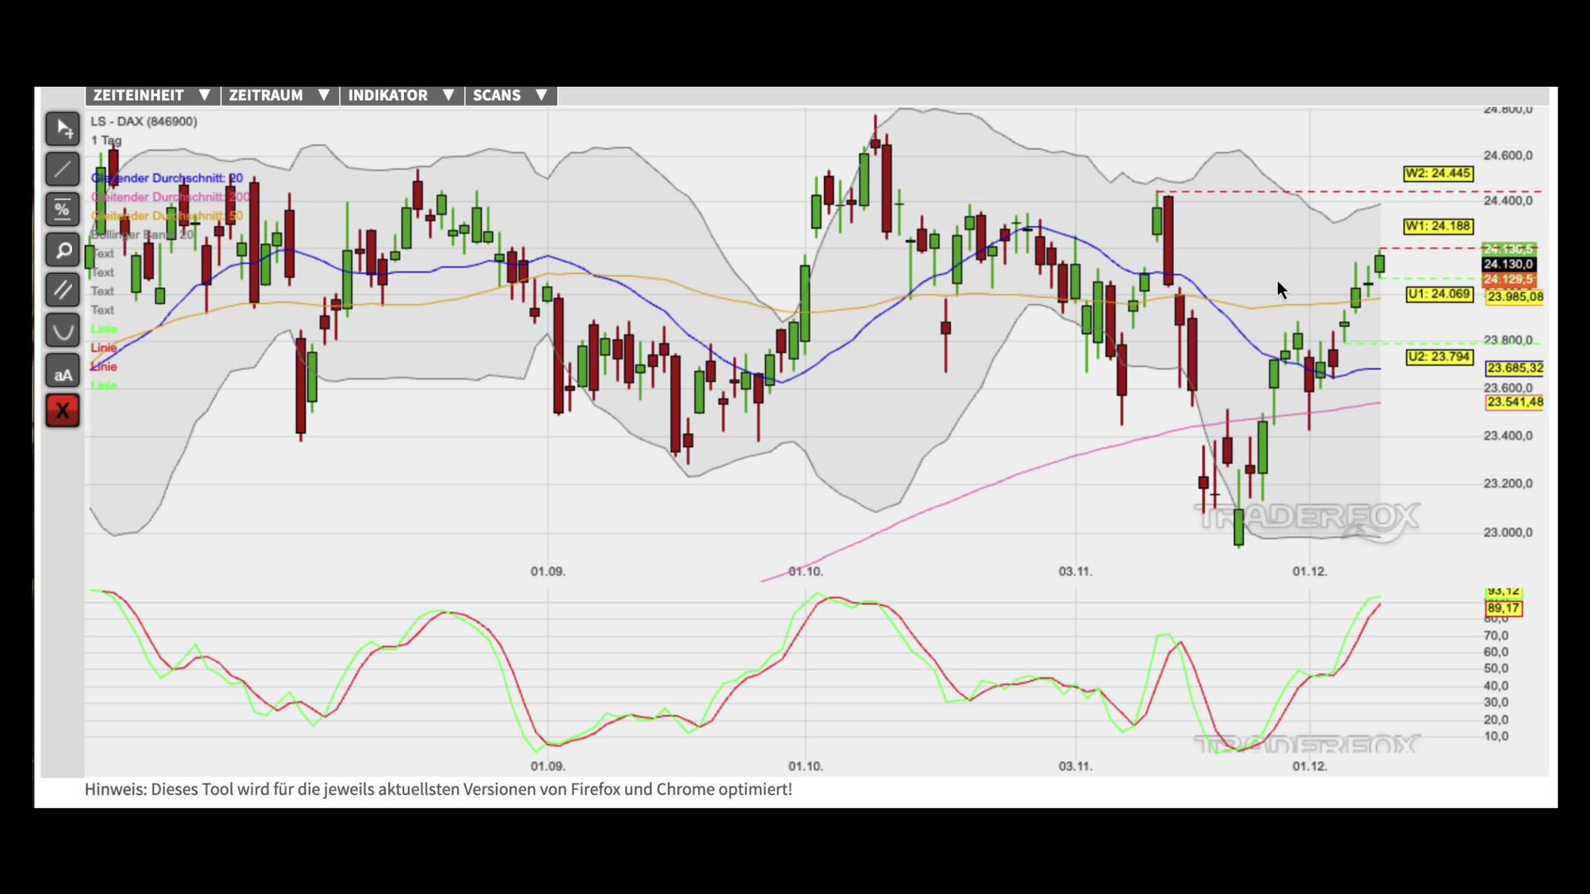Viewport: 1590px width, 894px height.
Task: Select the trend line drawing tool
Action: pos(62,170)
